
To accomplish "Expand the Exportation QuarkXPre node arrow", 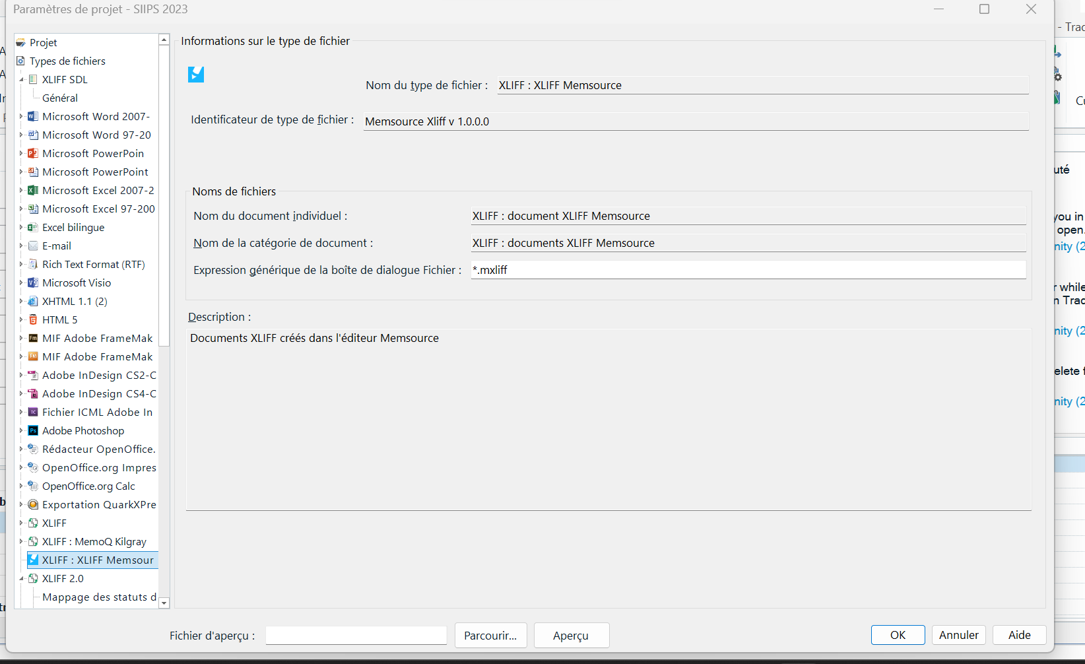I will [21, 504].
